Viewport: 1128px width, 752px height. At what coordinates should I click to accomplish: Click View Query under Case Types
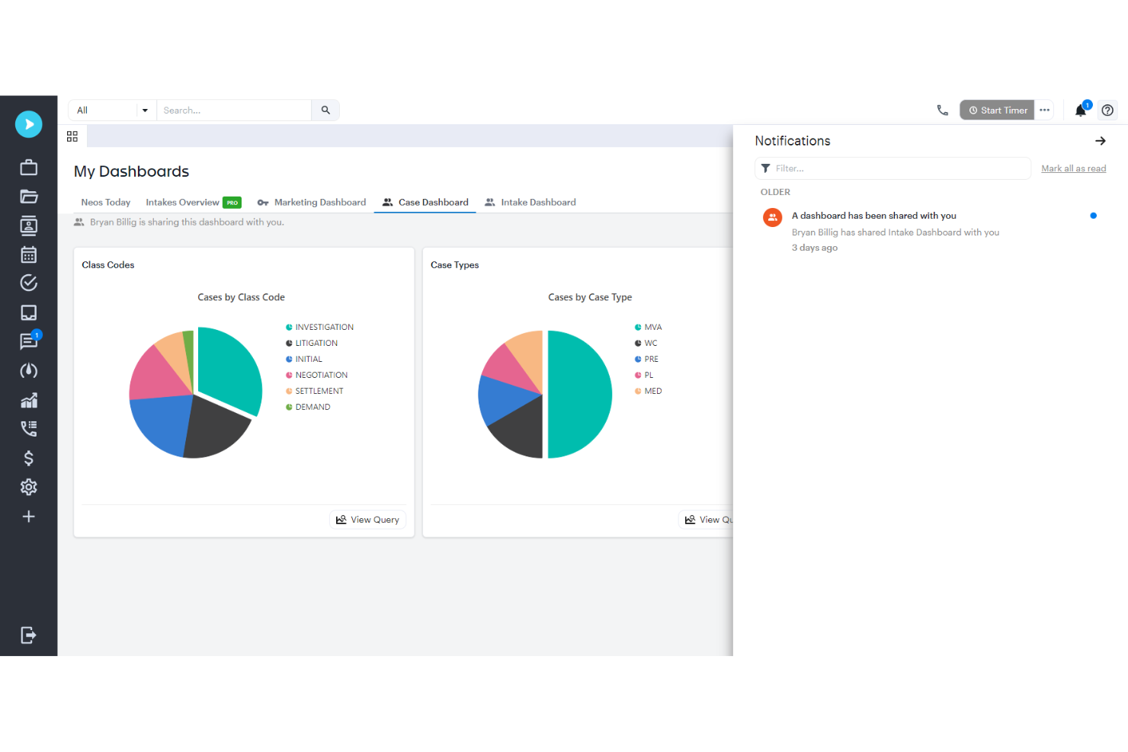(x=707, y=520)
